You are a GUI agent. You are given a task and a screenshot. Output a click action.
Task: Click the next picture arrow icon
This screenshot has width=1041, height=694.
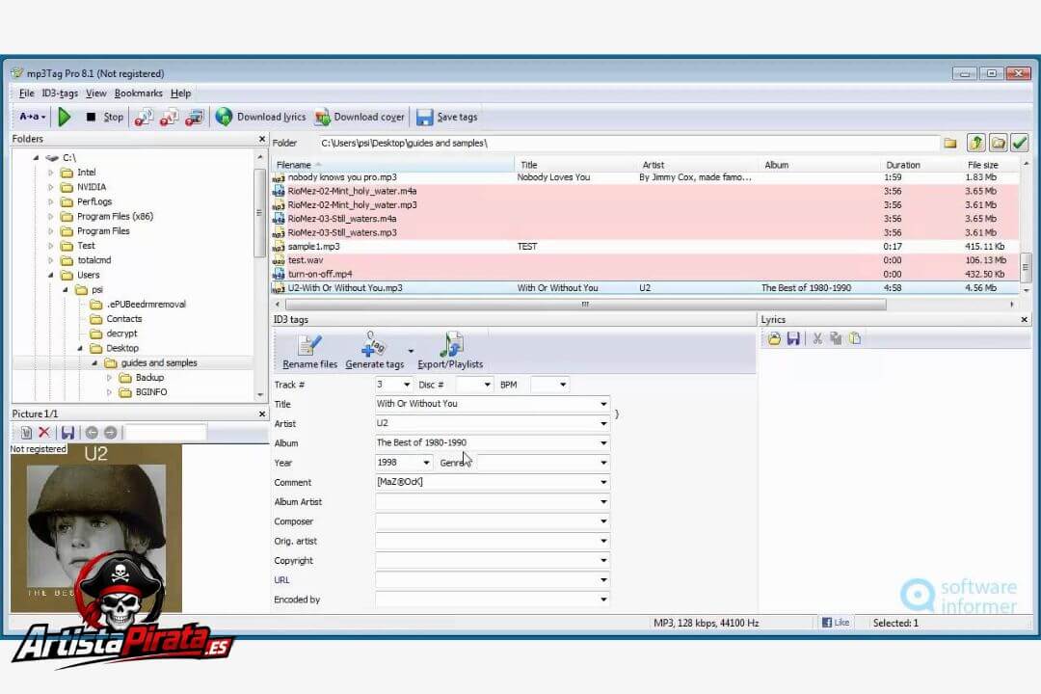tap(110, 433)
